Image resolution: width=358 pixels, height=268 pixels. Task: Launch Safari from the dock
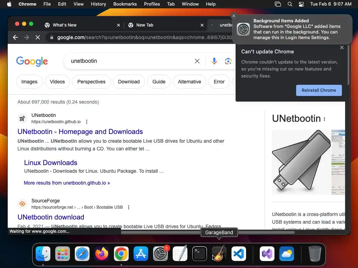click(x=82, y=254)
